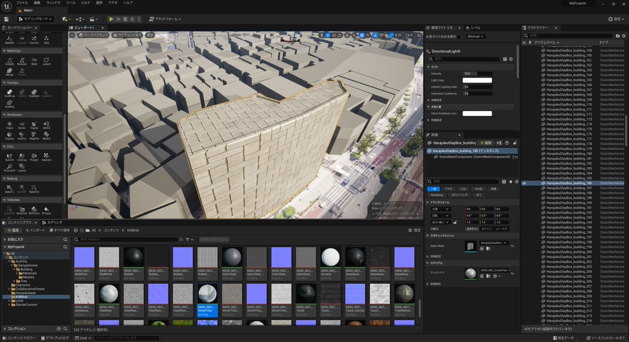Collapse the Attributes section
Image resolution: width=629 pixels, height=342 pixels.
pos(5,114)
